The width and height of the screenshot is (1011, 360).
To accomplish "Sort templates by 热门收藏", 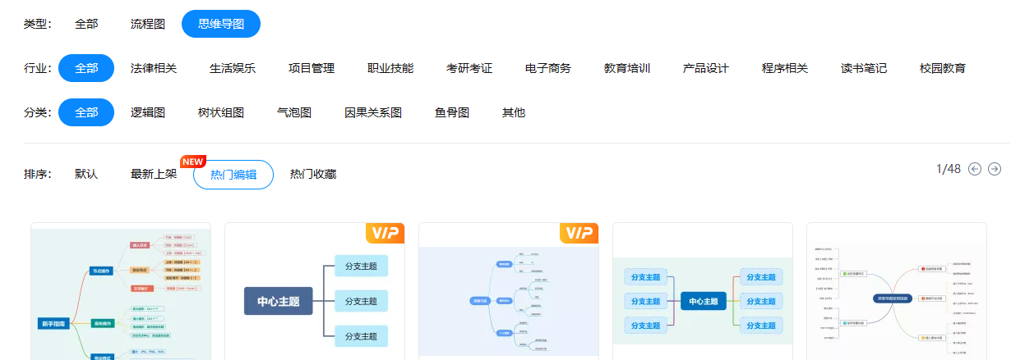I will pos(313,174).
